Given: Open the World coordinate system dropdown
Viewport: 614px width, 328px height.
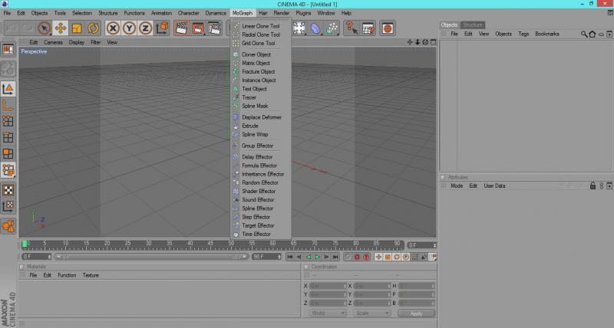Looking at the screenshot, I should click(328, 313).
